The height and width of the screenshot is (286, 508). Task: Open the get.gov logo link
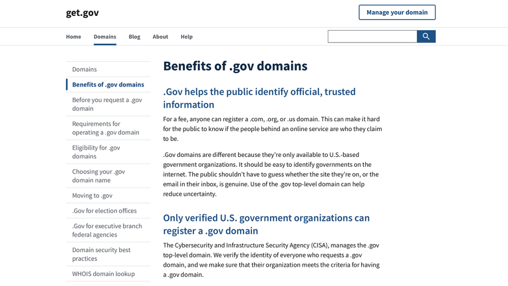tap(82, 12)
